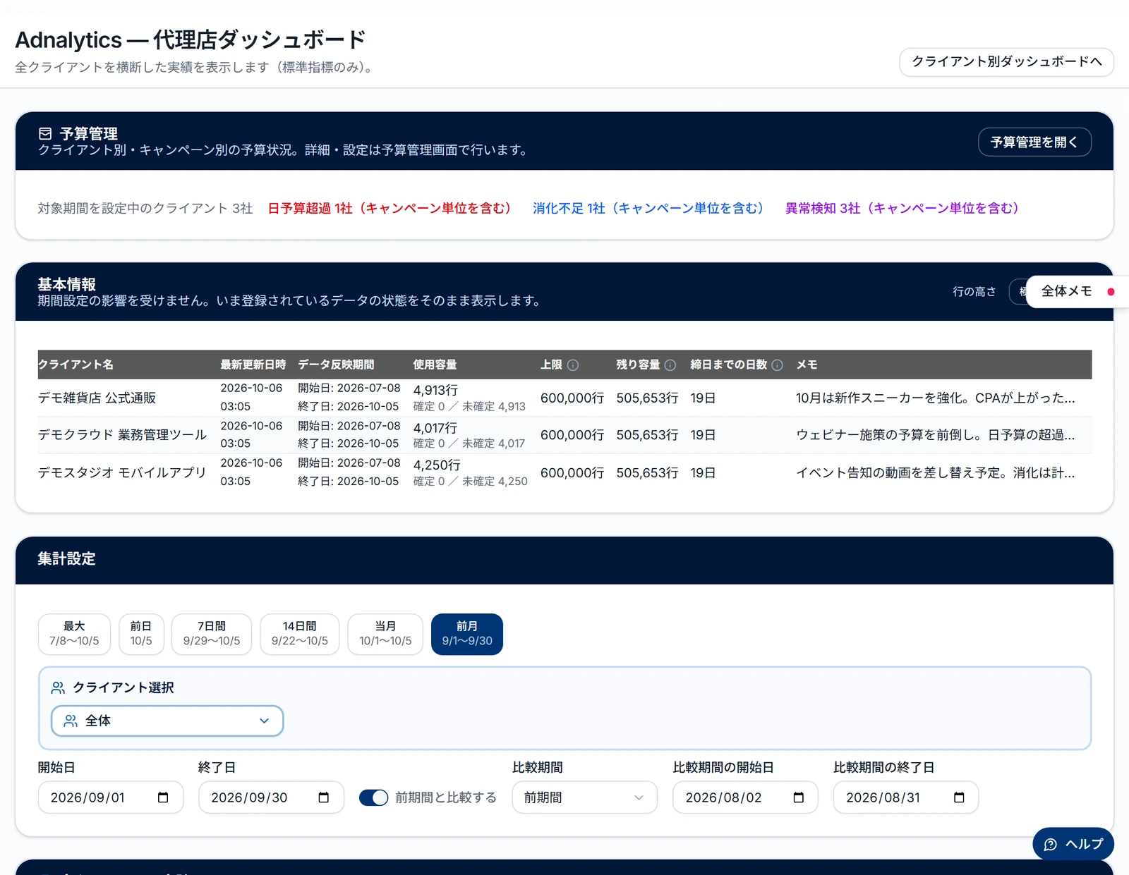Click the 使用容量 value 4,250行
This screenshot has height=875, width=1129.
(x=437, y=465)
